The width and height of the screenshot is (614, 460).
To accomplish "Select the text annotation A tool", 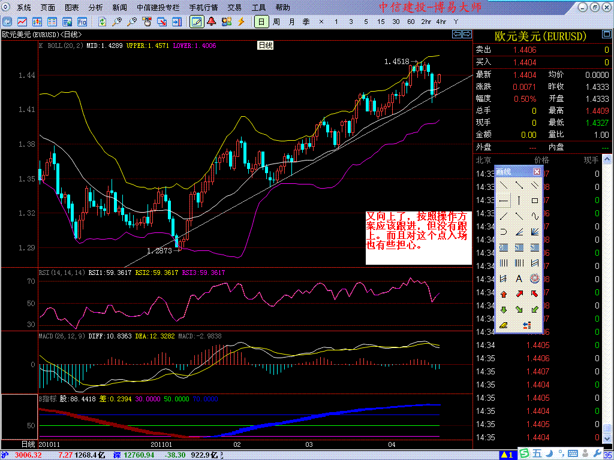I will coord(519,279).
